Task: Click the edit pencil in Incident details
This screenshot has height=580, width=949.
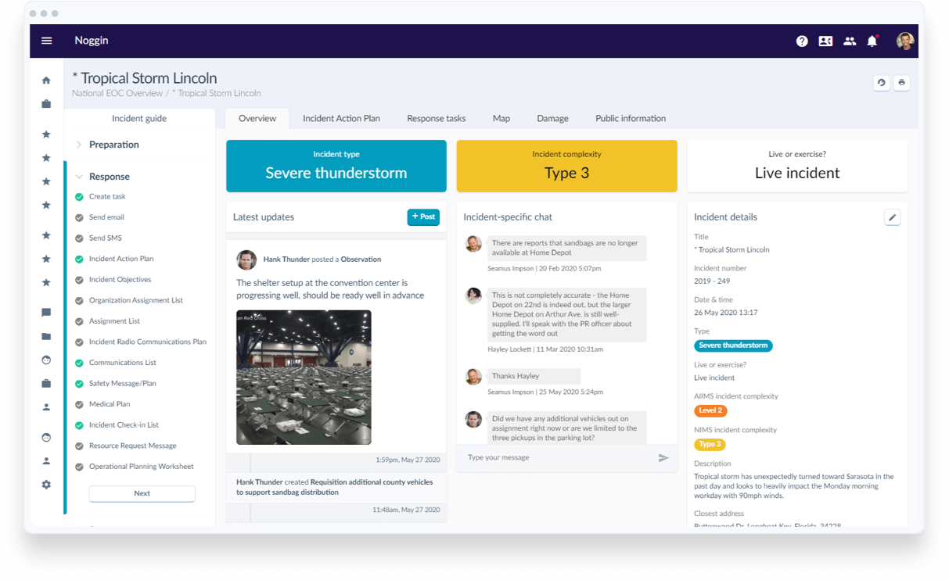Action: [892, 217]
